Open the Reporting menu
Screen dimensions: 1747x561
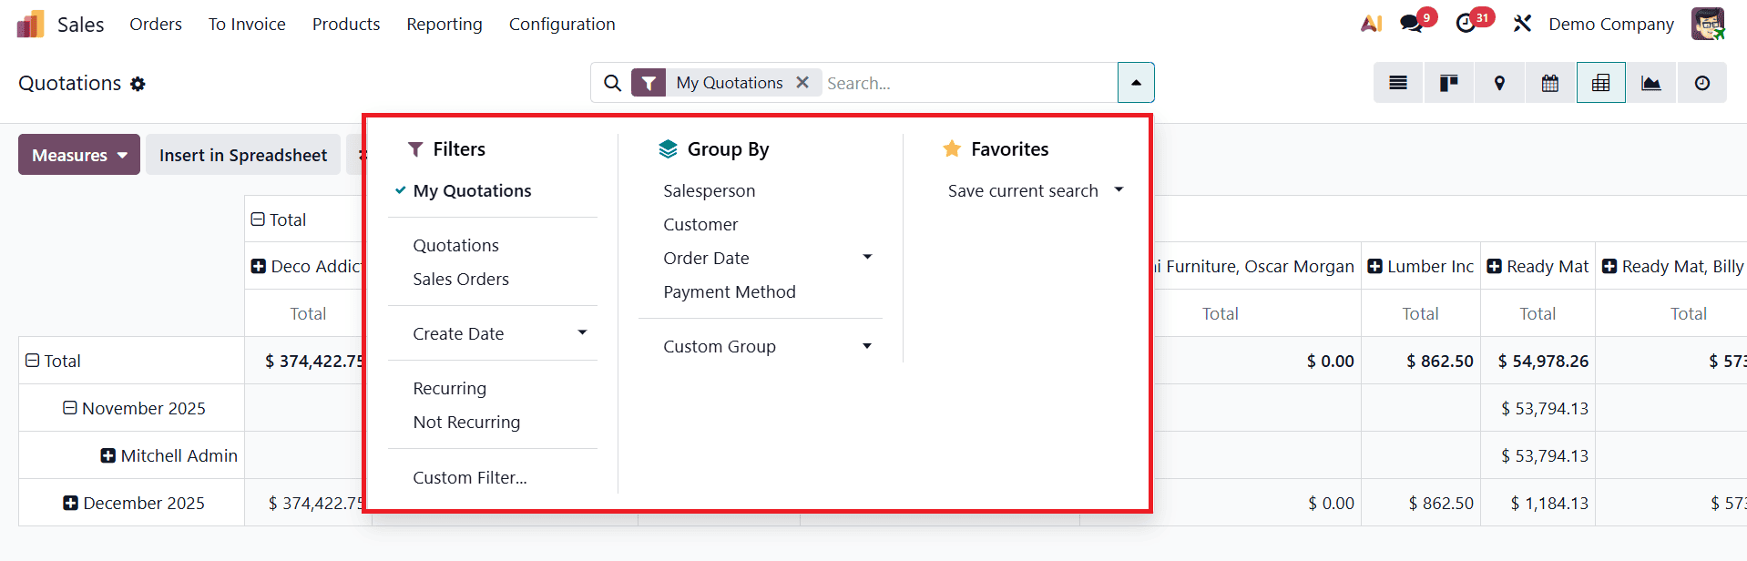[x=444, y=24]
